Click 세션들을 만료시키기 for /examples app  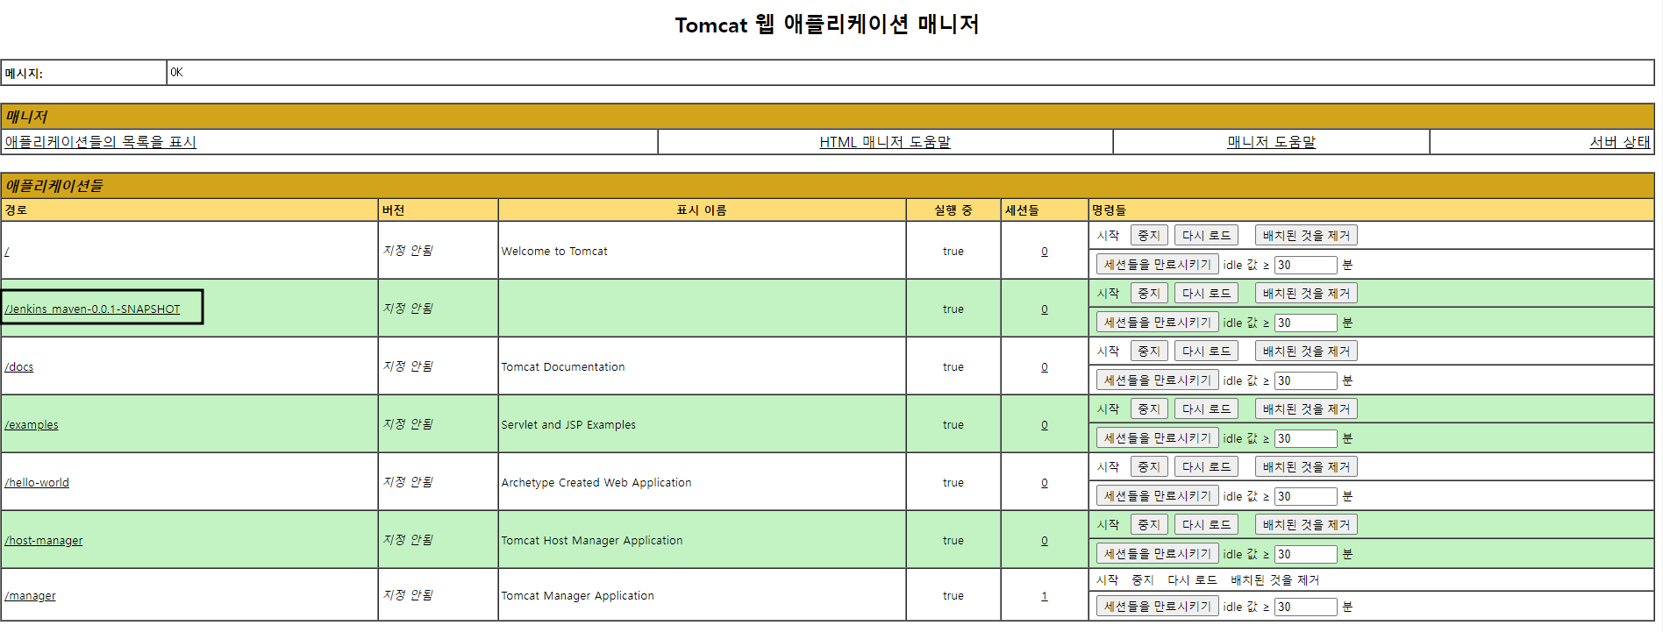click(x=1158, y=438)
